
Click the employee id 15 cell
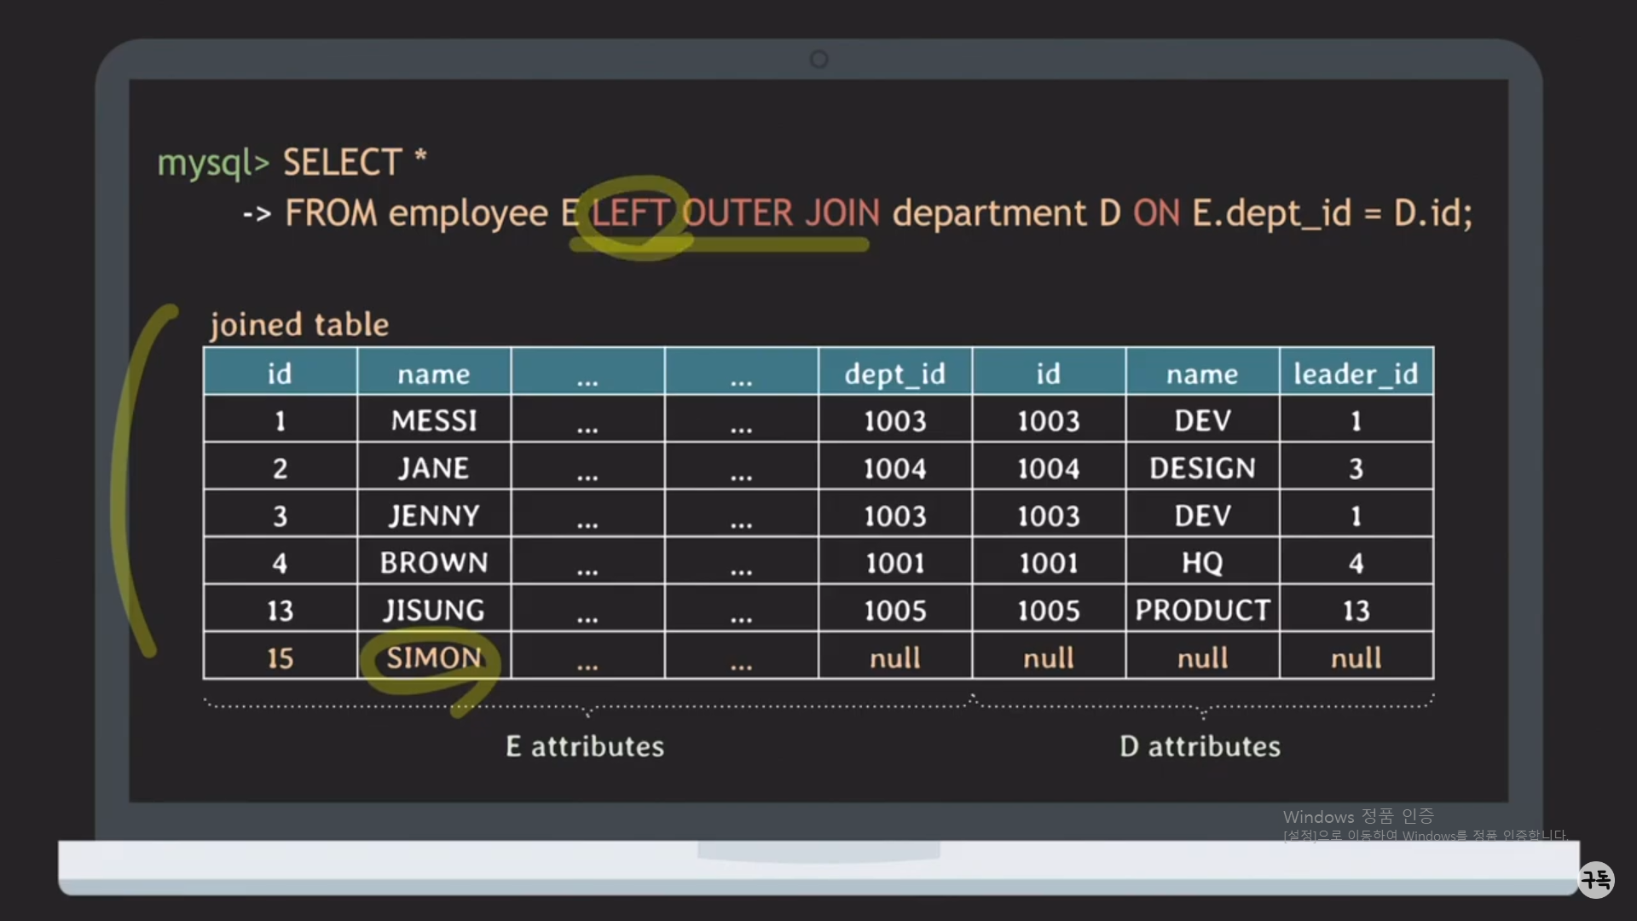click(280, 657)
